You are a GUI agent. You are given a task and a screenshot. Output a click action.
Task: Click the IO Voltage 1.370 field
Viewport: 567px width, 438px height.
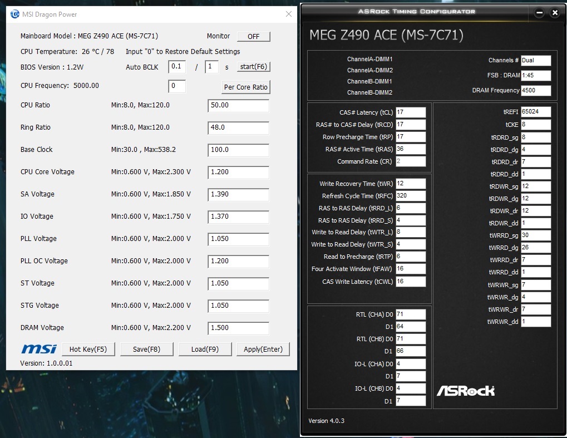pos(239,217)
